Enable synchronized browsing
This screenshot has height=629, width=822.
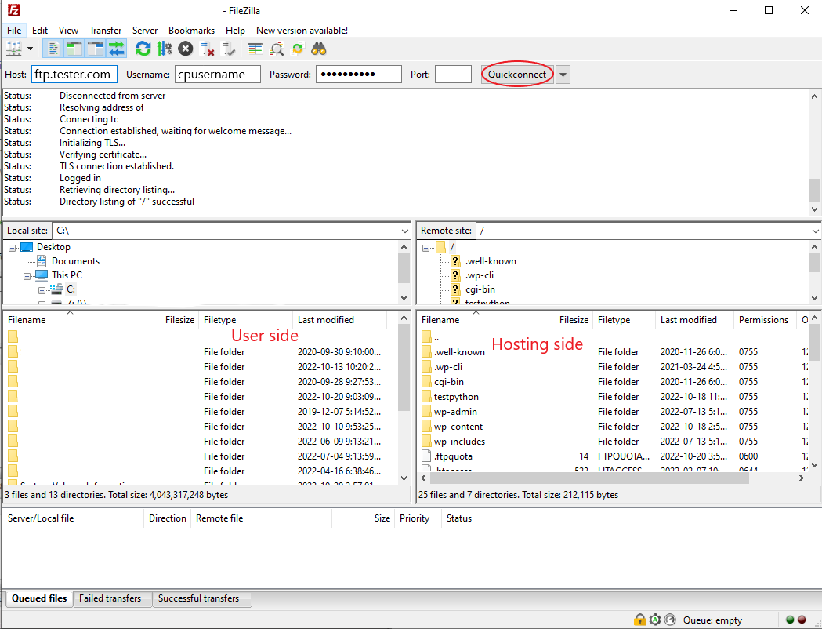pyautogui.click(x=297, y=48)
